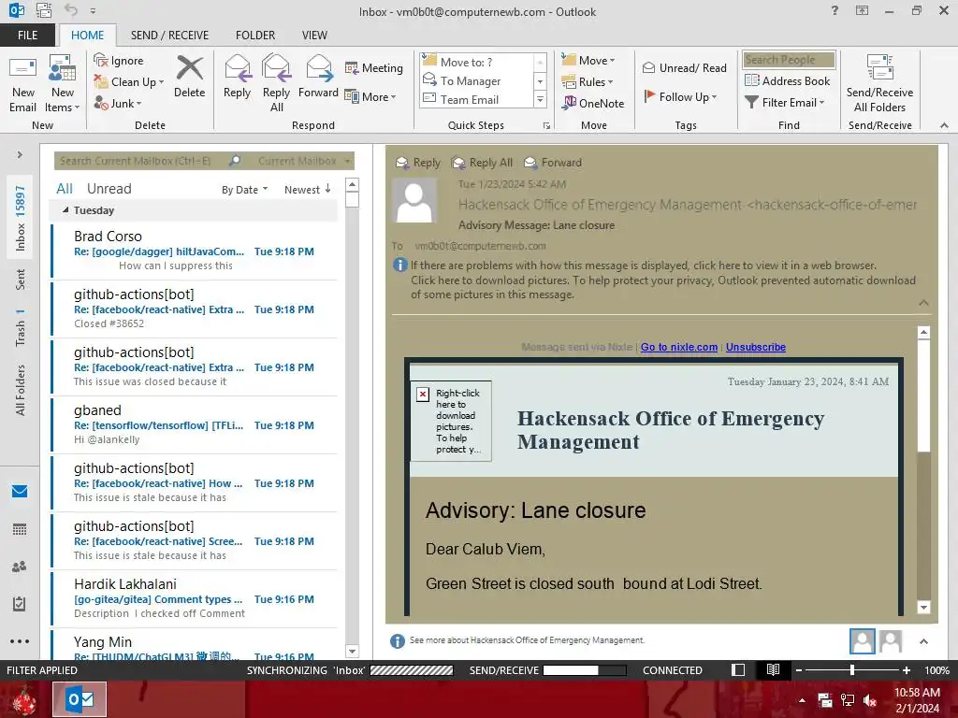Expand the folder pane arrow
This screenshot has height=718, width=958.
tap(20, 155)
